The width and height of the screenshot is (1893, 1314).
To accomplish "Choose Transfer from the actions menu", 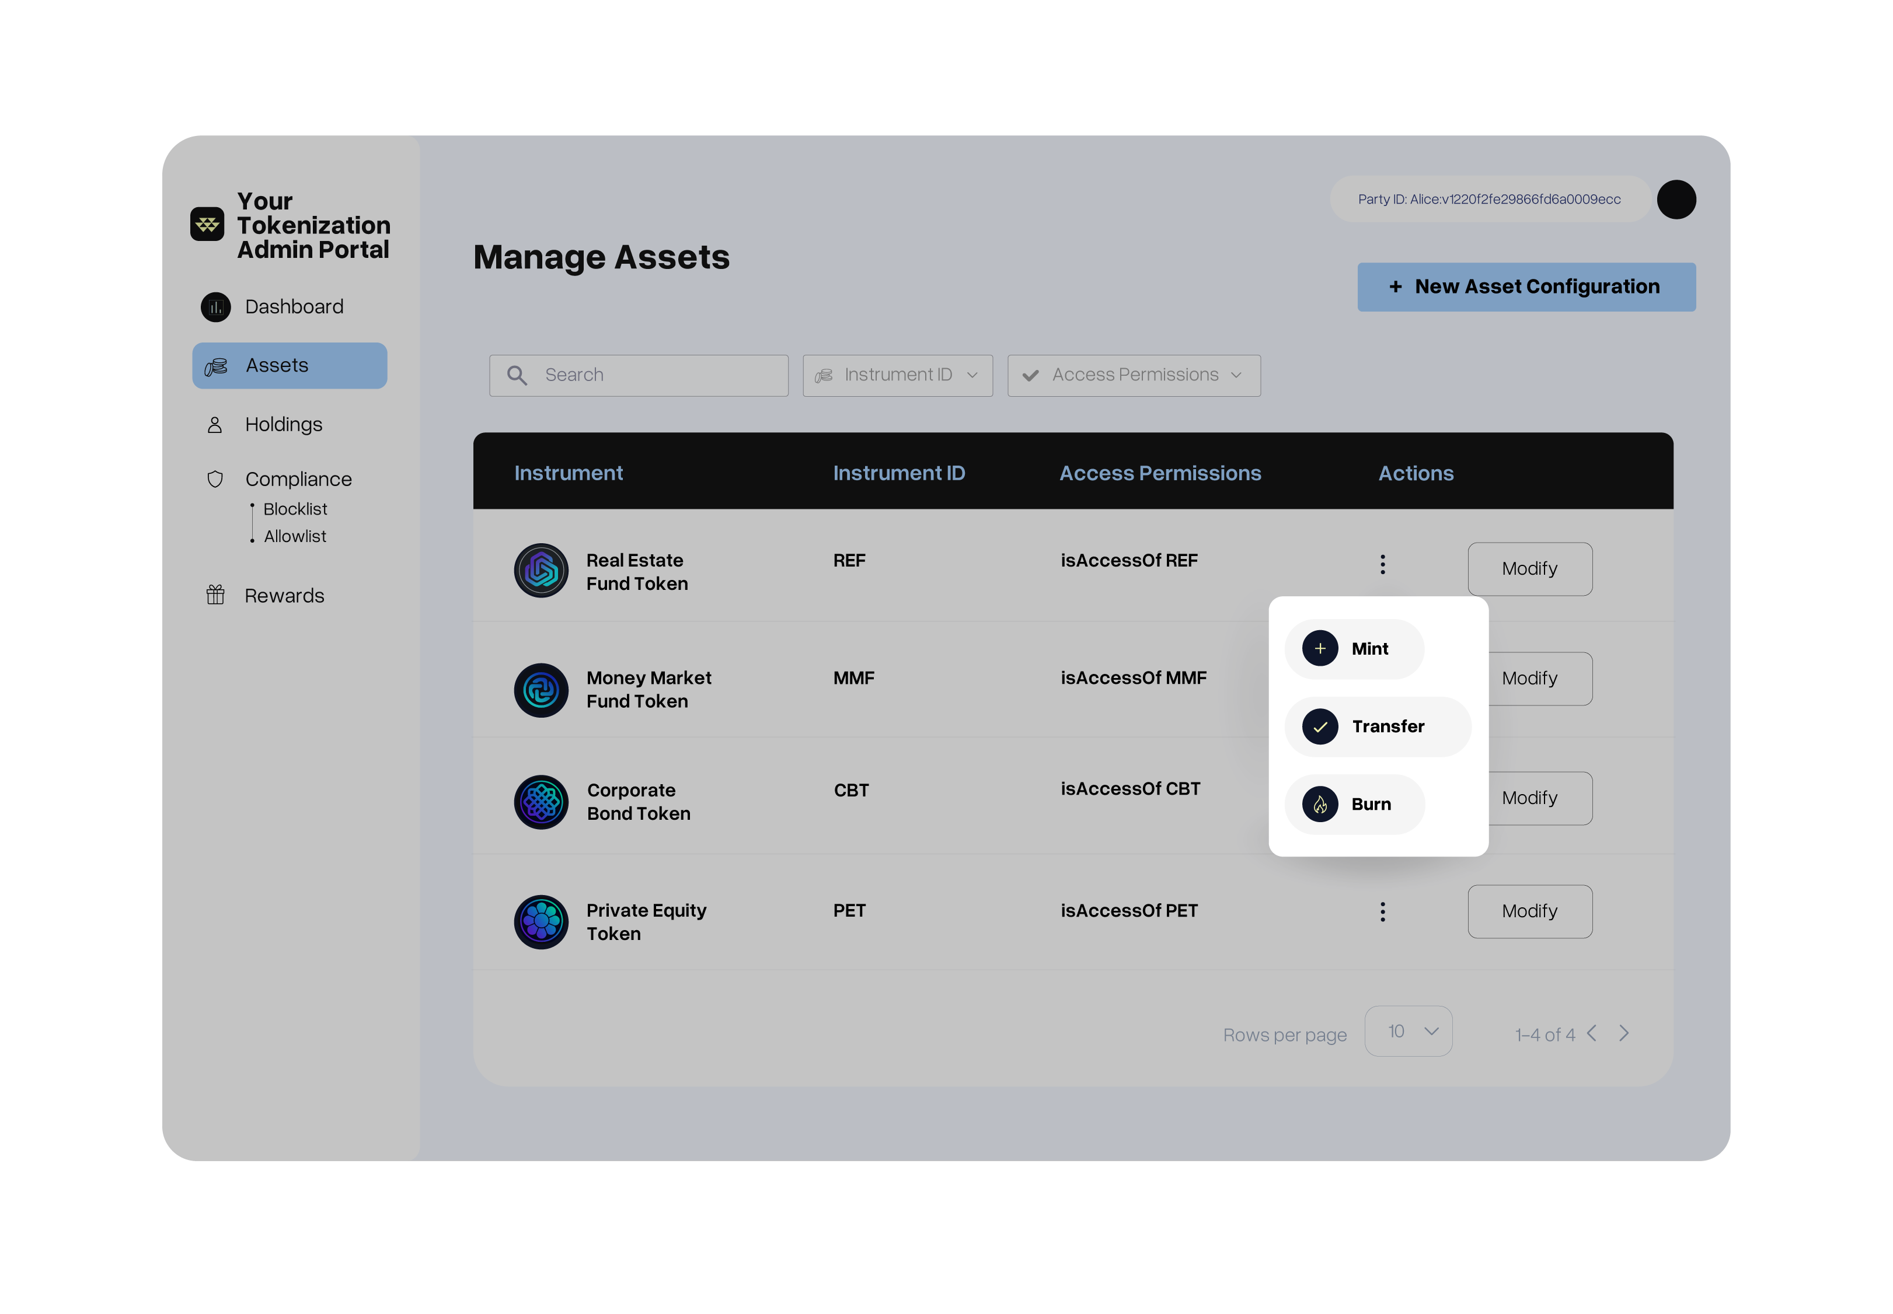I will pyautogui.click(x=1378, y=727).
